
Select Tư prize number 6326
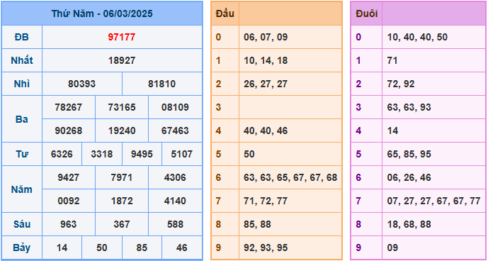[x=62, y=154]
